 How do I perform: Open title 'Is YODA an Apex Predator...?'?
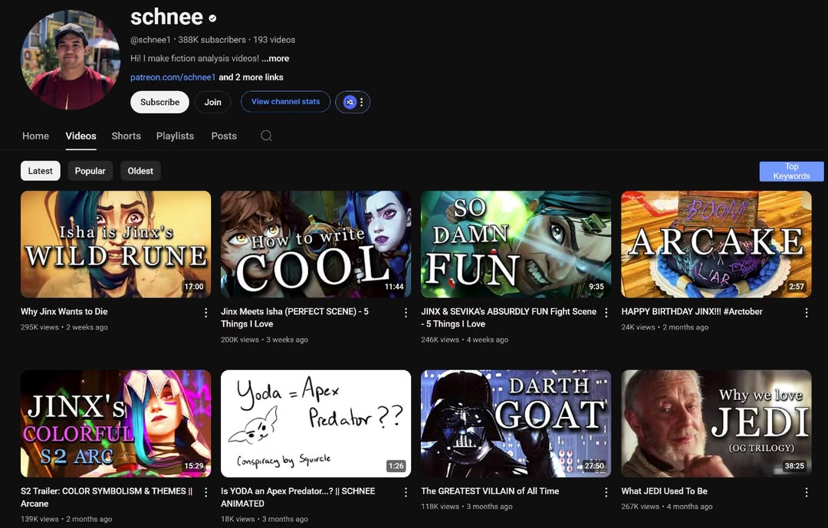point(297,497)
